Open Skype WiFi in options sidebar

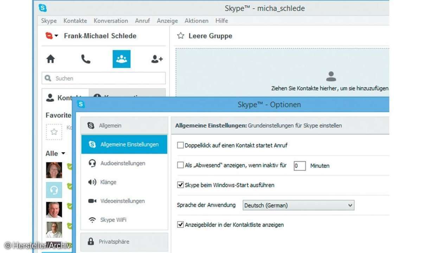(x=124, y=220)
